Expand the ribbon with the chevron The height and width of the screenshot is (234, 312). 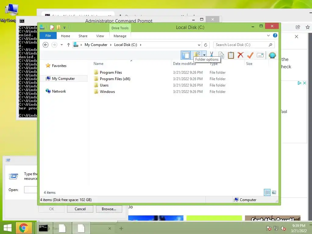[268, 36]
